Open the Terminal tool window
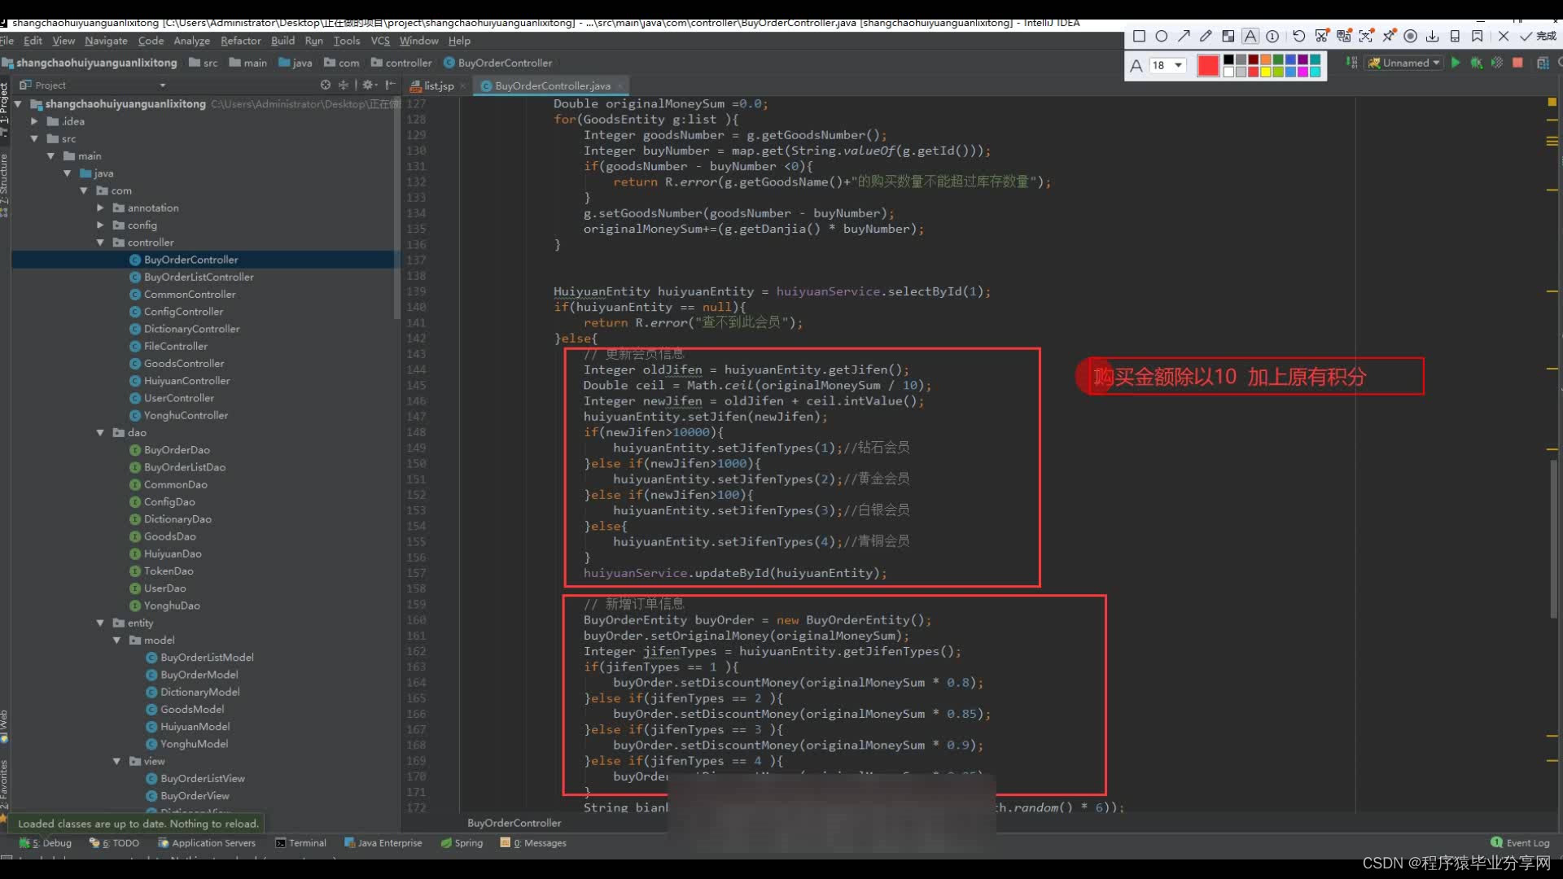 point(300,843)
